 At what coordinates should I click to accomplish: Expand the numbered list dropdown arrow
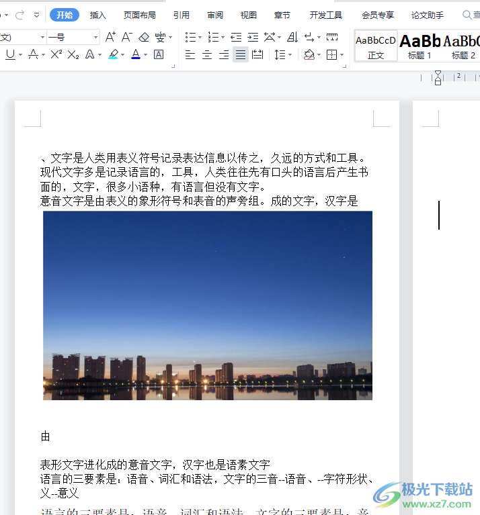pos(223,38)
